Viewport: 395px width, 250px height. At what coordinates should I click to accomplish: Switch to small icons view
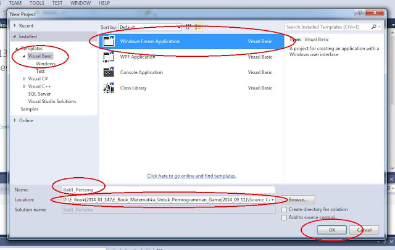pyautogui.click(x=188, y=27)
